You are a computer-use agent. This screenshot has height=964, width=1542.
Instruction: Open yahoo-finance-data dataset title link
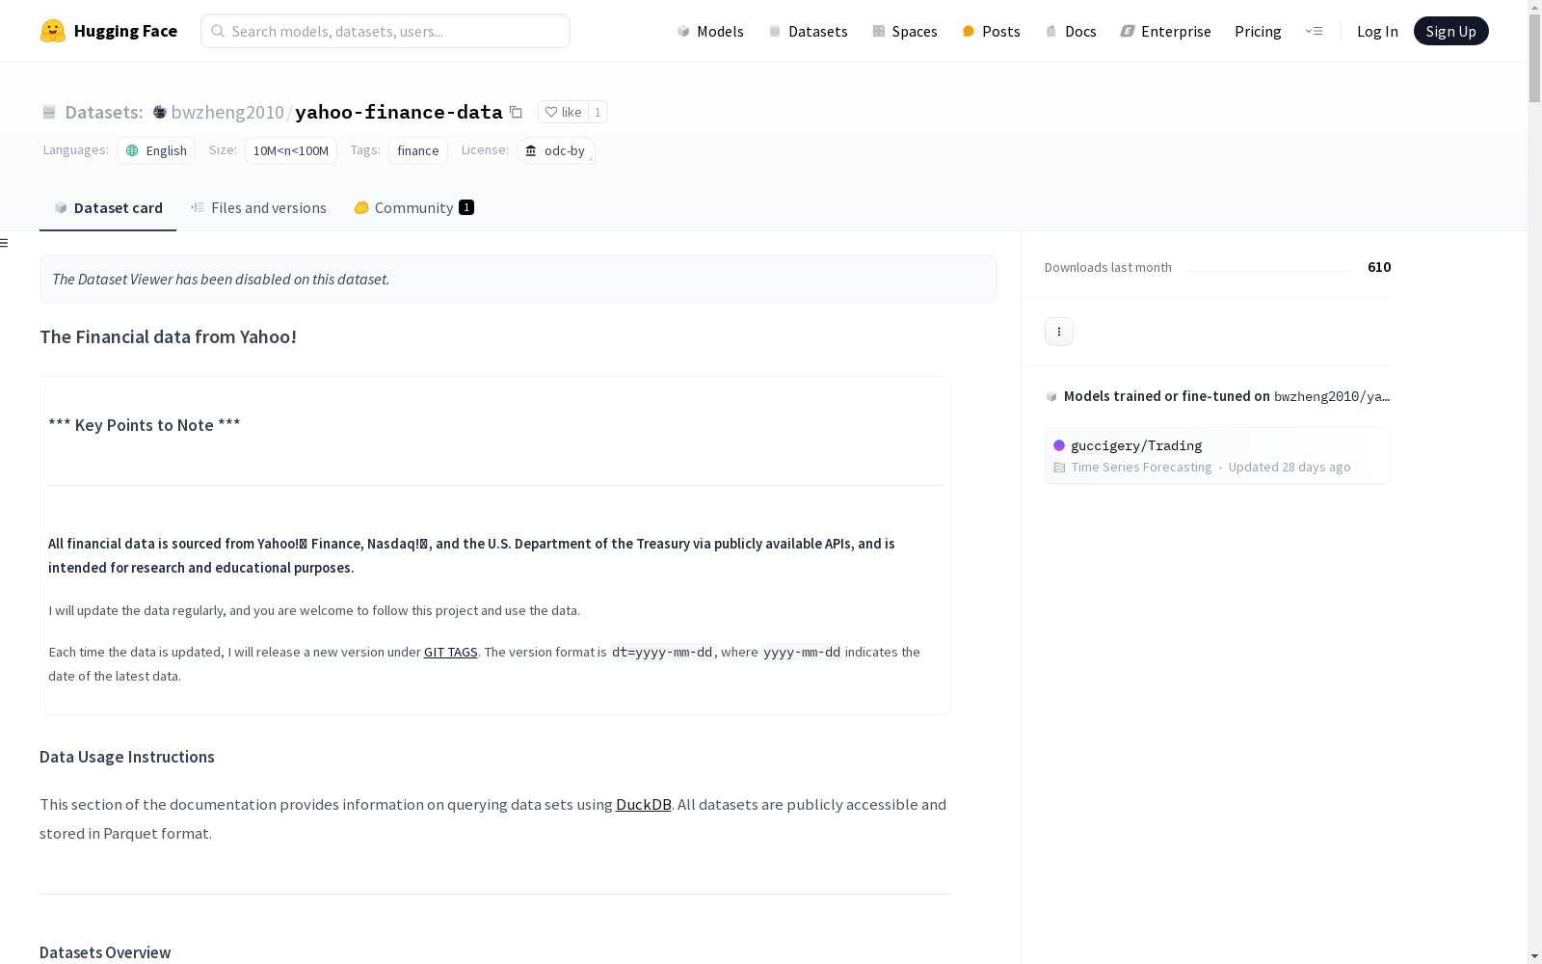pos(398,112)
